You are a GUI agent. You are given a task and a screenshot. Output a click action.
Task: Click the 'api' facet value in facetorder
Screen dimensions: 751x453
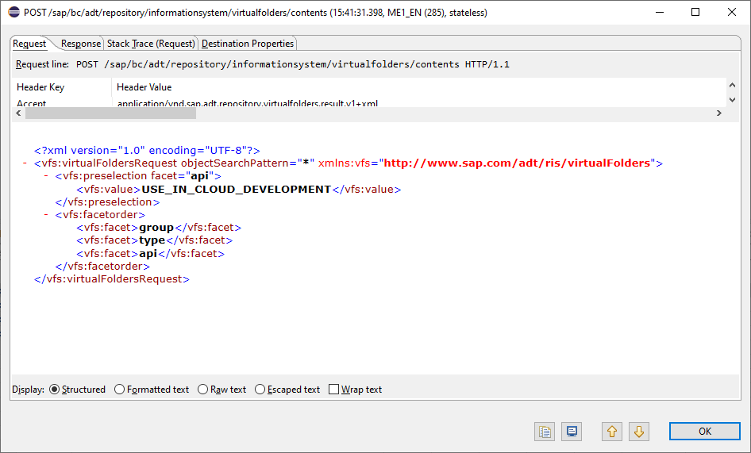(x=148, y=253)
